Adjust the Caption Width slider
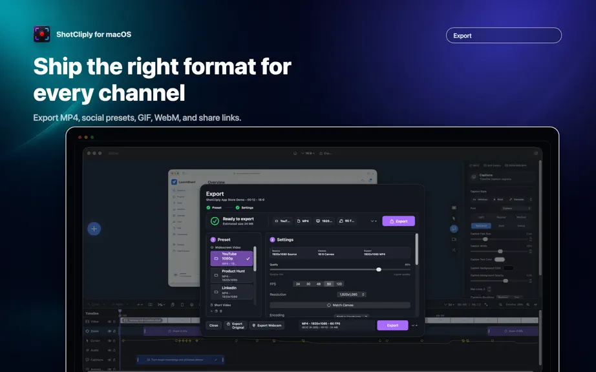This screenshot has height=372, width=596. pyautogui.click(x=500, y=251)
